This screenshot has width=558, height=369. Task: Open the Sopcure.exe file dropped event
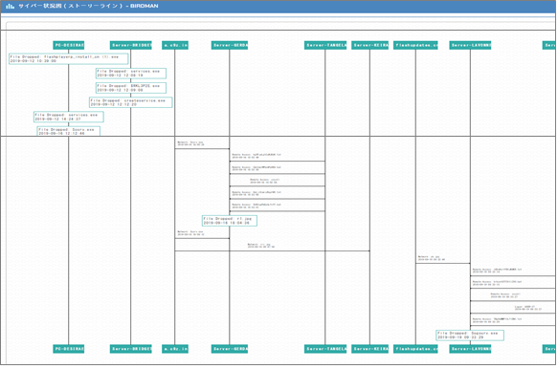(470, 336)
